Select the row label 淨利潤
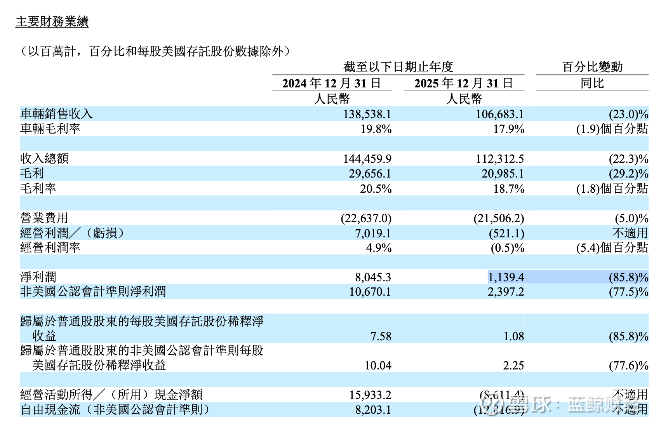The width and height of the screenshot is (661, 425). click(x=38, y=277)
